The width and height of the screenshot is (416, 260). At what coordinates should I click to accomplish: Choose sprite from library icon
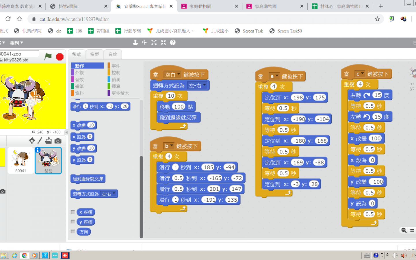(x=32, y=141)
